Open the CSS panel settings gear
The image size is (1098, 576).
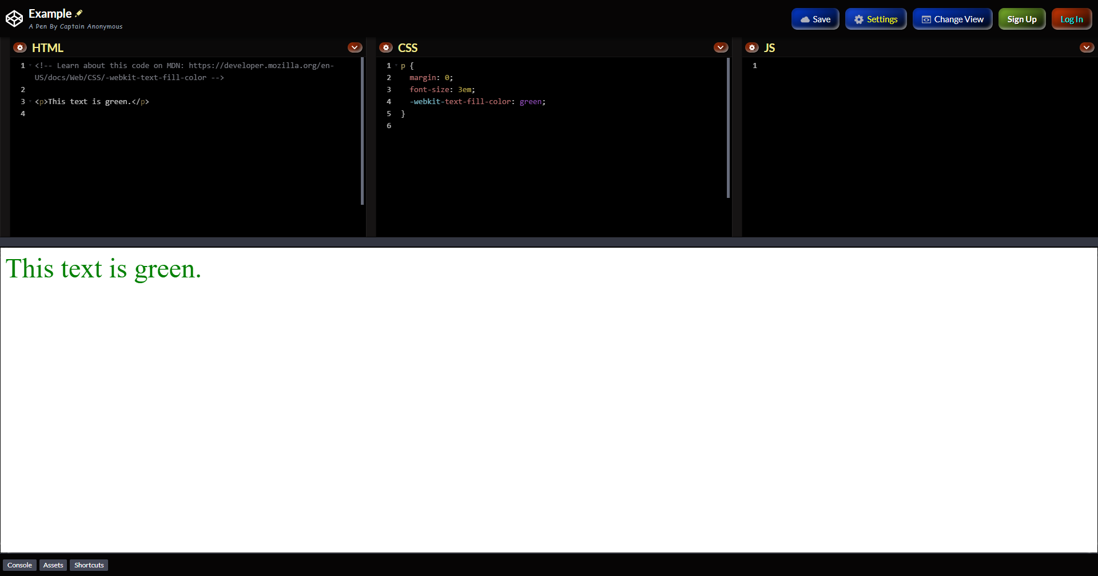coord(386,47)
